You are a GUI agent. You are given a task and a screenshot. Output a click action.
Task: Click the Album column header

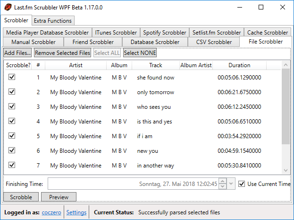pos(119,65)
